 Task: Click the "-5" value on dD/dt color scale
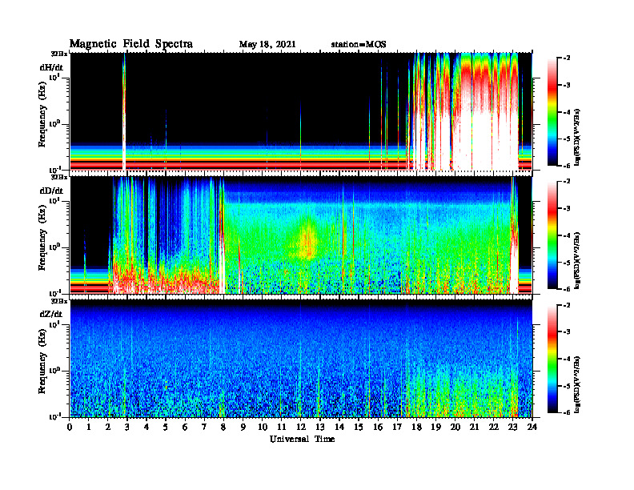568,263
